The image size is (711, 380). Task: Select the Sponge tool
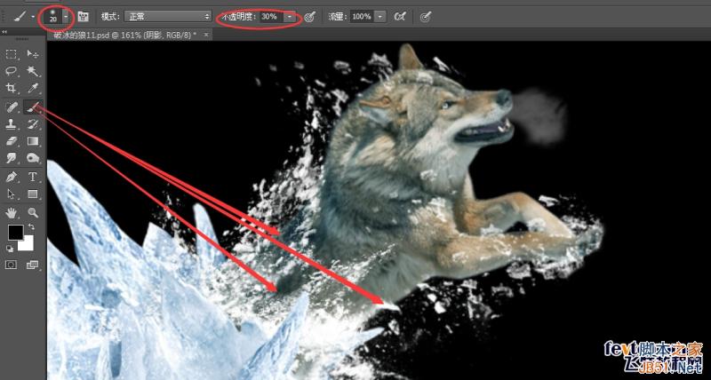(x=33, y=158)
